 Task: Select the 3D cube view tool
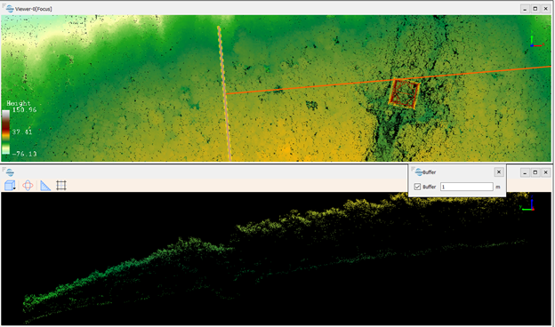pos(9,185)
